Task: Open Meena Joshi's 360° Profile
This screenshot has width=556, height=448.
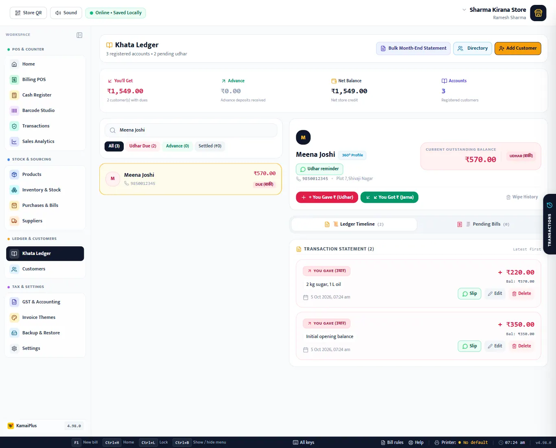Action: 352,155
